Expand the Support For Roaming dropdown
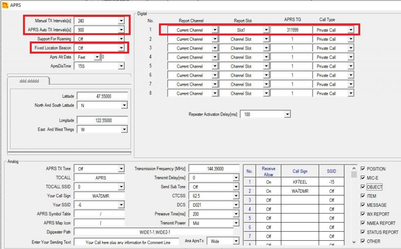This screenshot has height=249, width=401. click(x=121, y=39)
